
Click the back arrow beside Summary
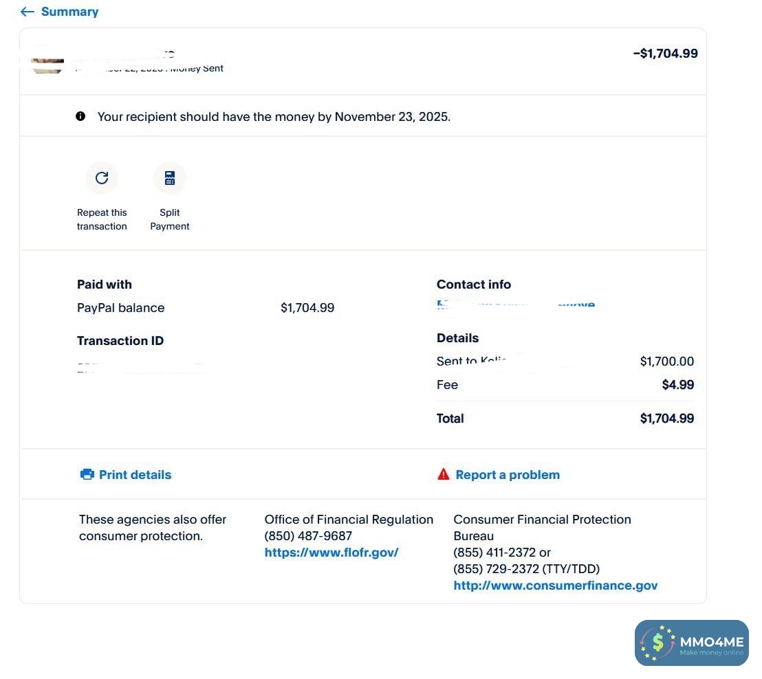pyautogui.click(x=27, y=12)
